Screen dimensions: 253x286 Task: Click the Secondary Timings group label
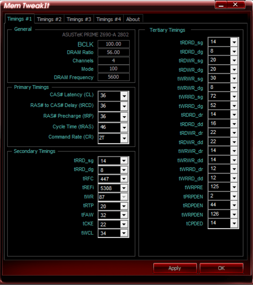tap(34, 151)
